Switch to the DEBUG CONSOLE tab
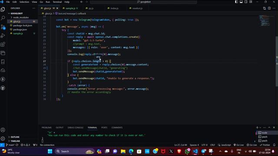Screen dimensions: 278x156 click(x=75, y=127)
